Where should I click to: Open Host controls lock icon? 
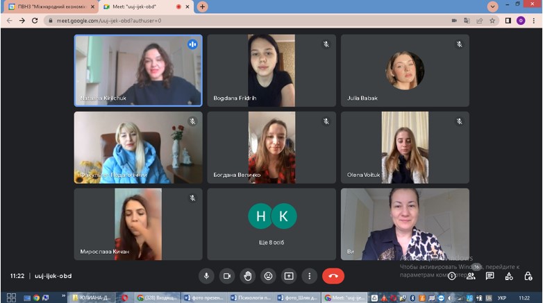coord(528,276)
